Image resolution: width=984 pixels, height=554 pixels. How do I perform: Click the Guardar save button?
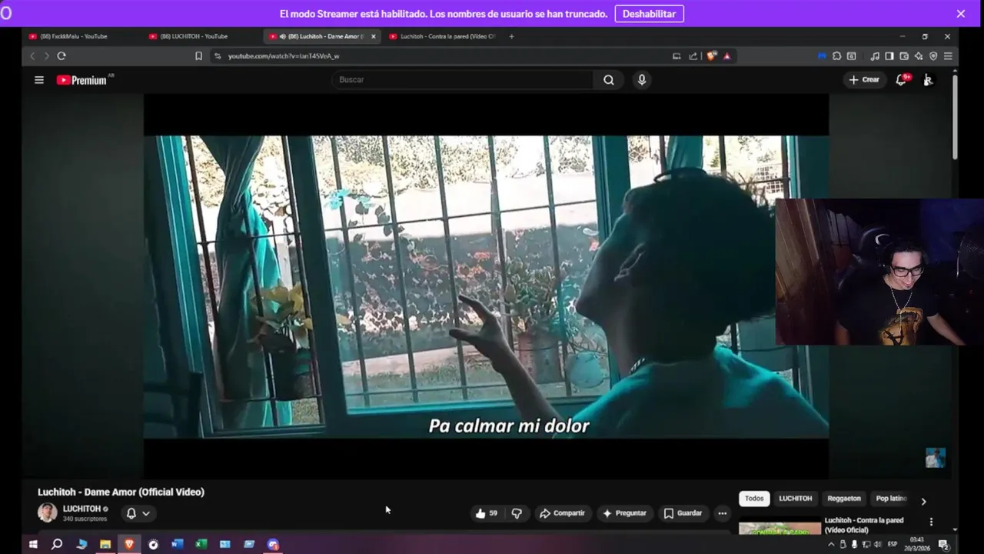[x=683, y=513]
